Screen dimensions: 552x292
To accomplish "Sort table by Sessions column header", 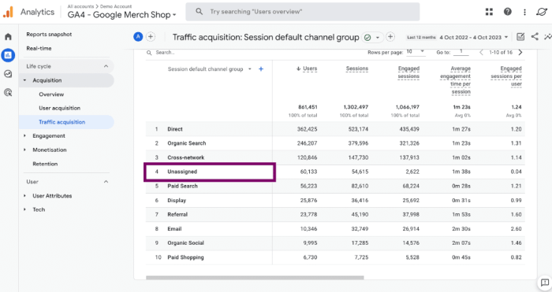I will pos(357,68).
